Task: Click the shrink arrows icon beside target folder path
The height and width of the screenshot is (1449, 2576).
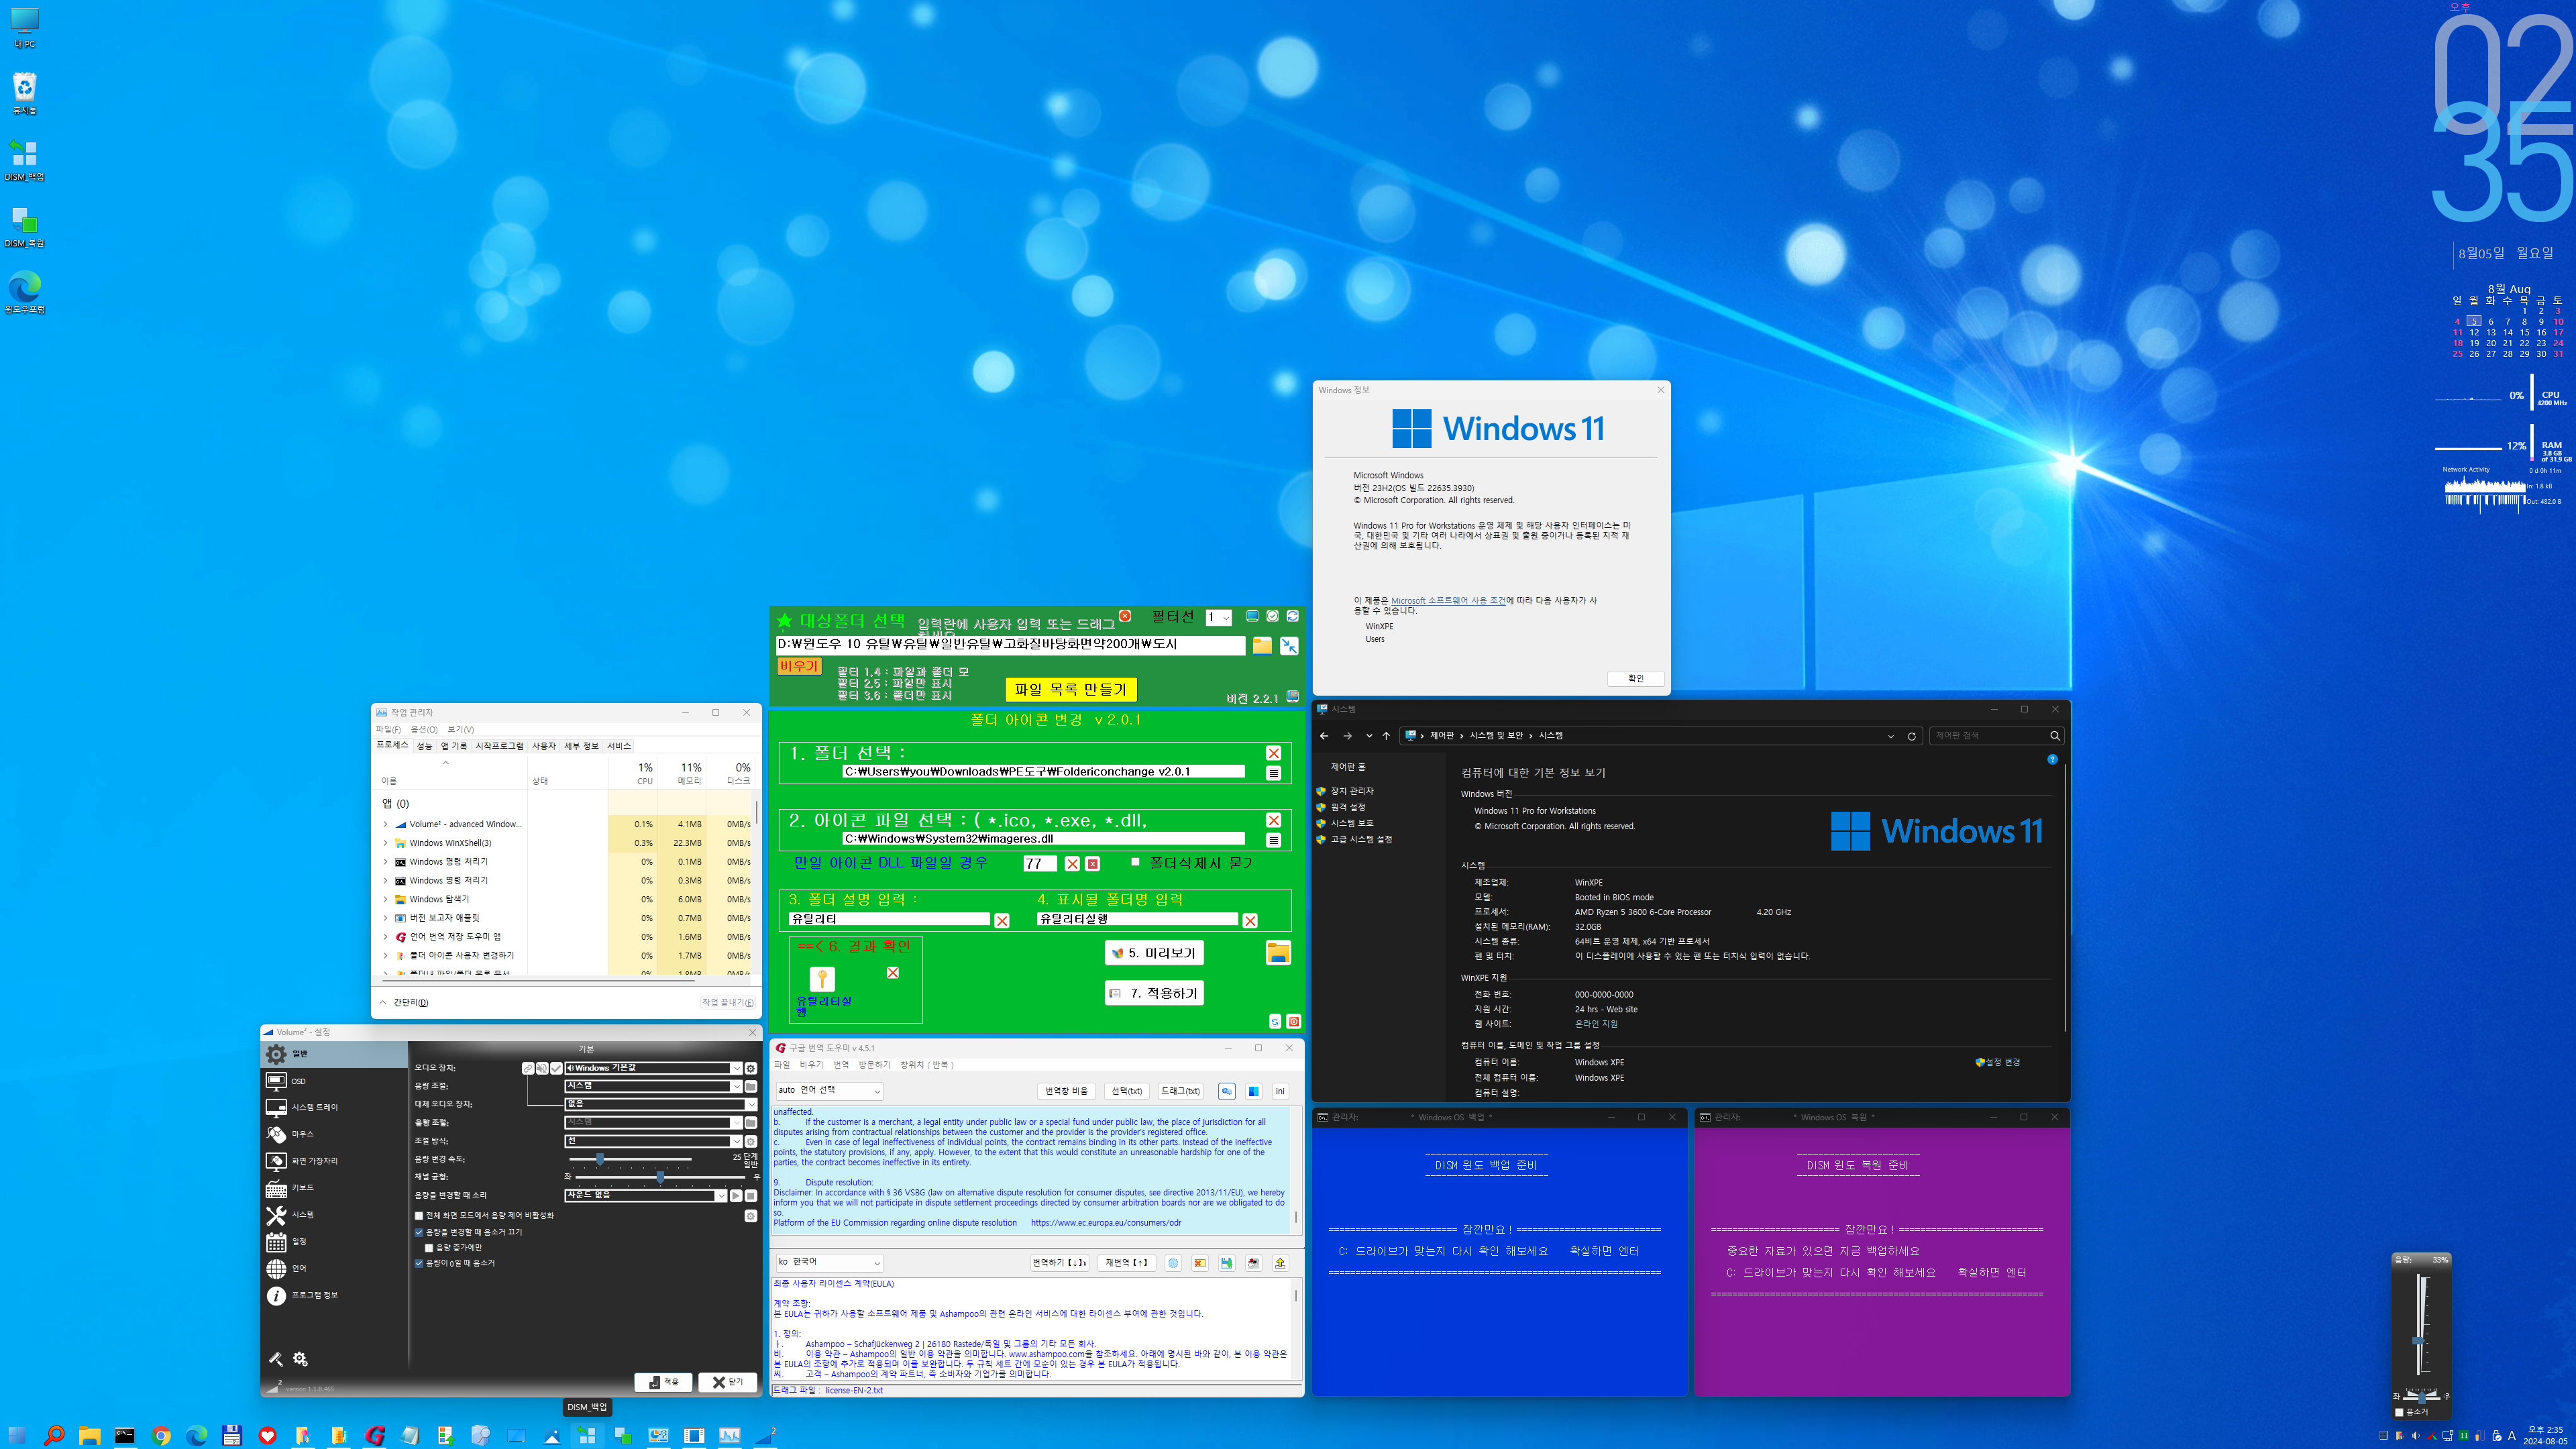Action: coord(1289,646)
